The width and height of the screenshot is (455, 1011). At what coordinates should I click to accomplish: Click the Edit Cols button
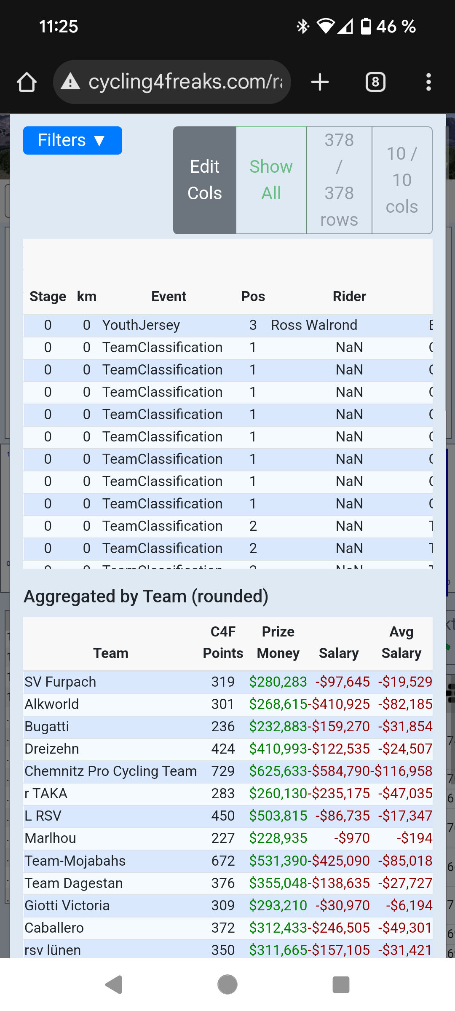205,180
